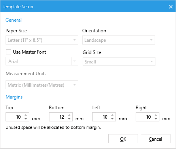Click the Measurement Units label
Screen dimensions: 176x149
pyautogui.click(x=26, y=74)
